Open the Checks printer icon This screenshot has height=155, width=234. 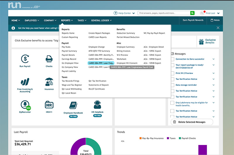49,59
